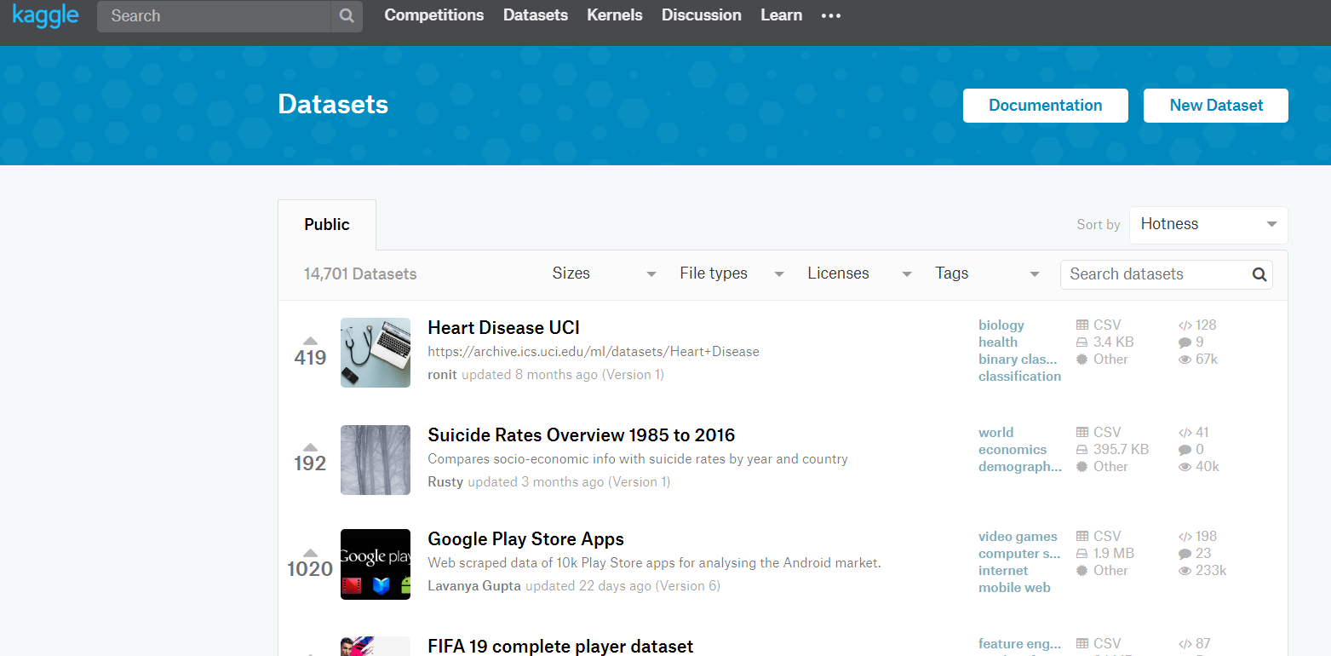This screenshot has width=1331, height=656.
Task: Open the Competitions menu item
Action: pos(433,15)
